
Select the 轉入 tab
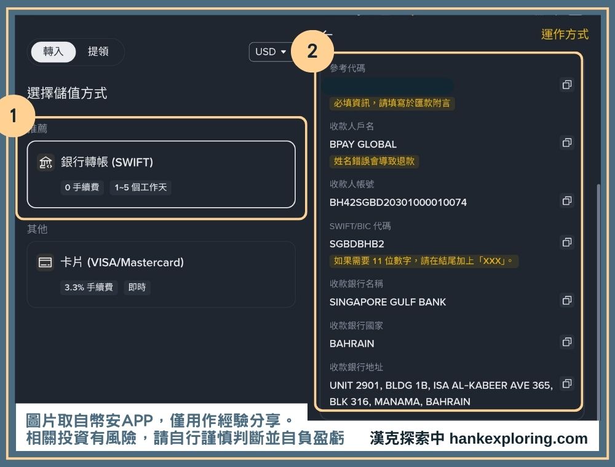[52, 52]
